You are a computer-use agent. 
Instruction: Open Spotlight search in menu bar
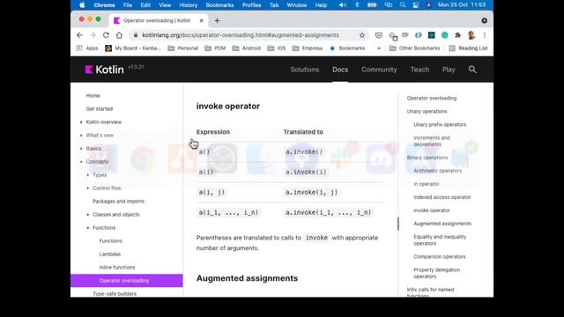pyautogui.click(x=403, y=5)
